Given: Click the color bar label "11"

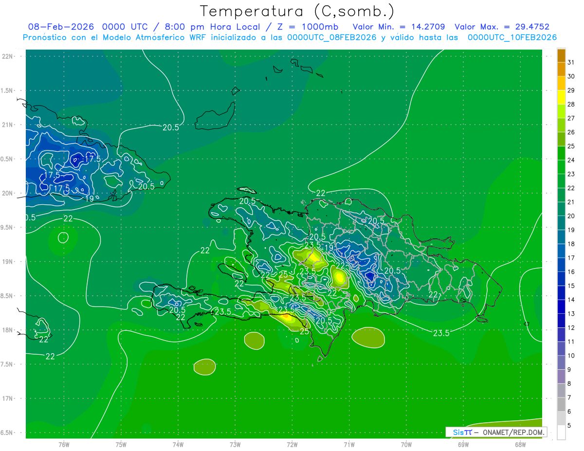Looking at the screenshot, I should 571,342.
